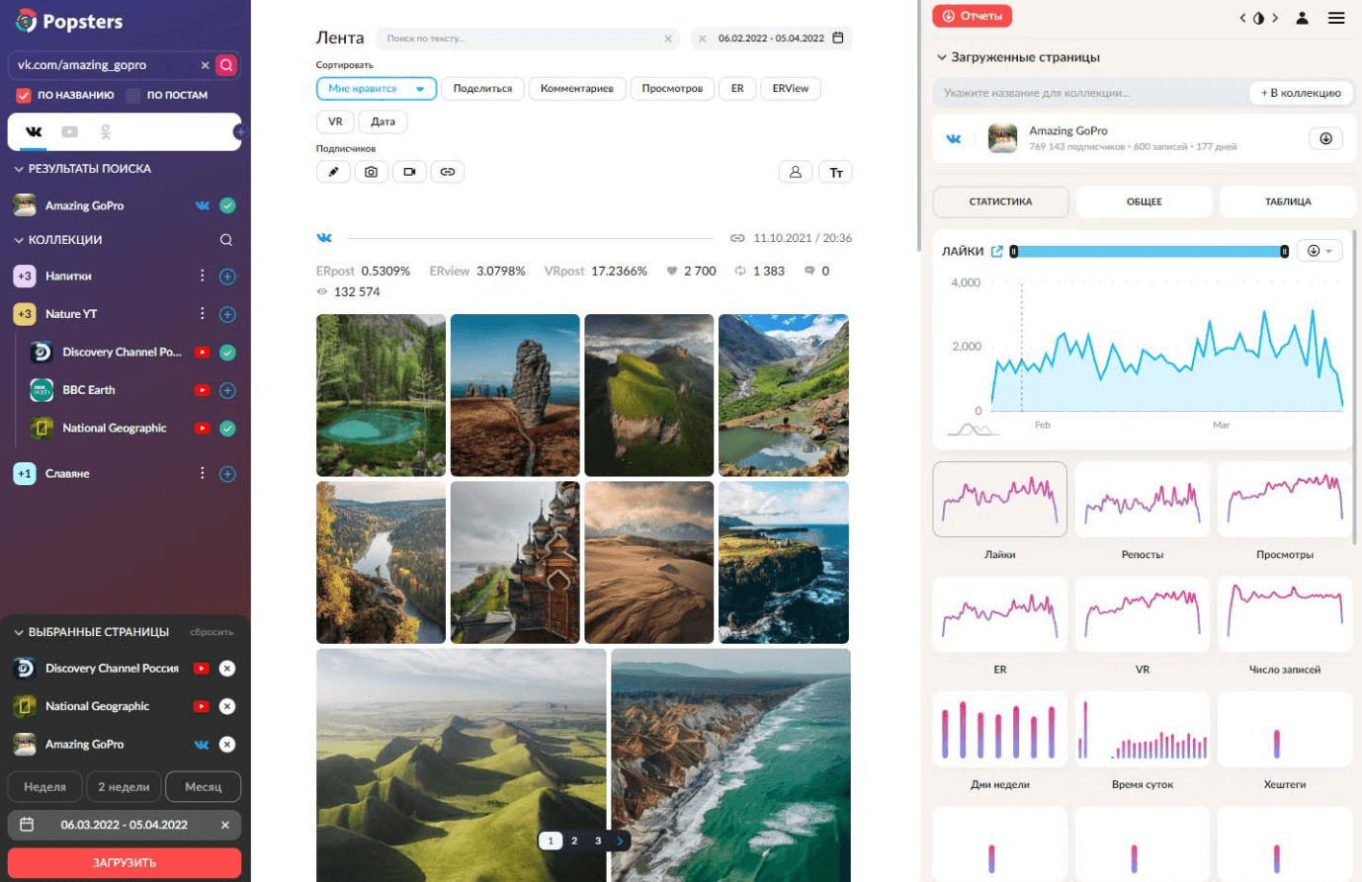Image resolution: width=1362 pixels, height=882 pixels.
Task: Click the Поиск по тексту input field
Action: tap(529, 39)
